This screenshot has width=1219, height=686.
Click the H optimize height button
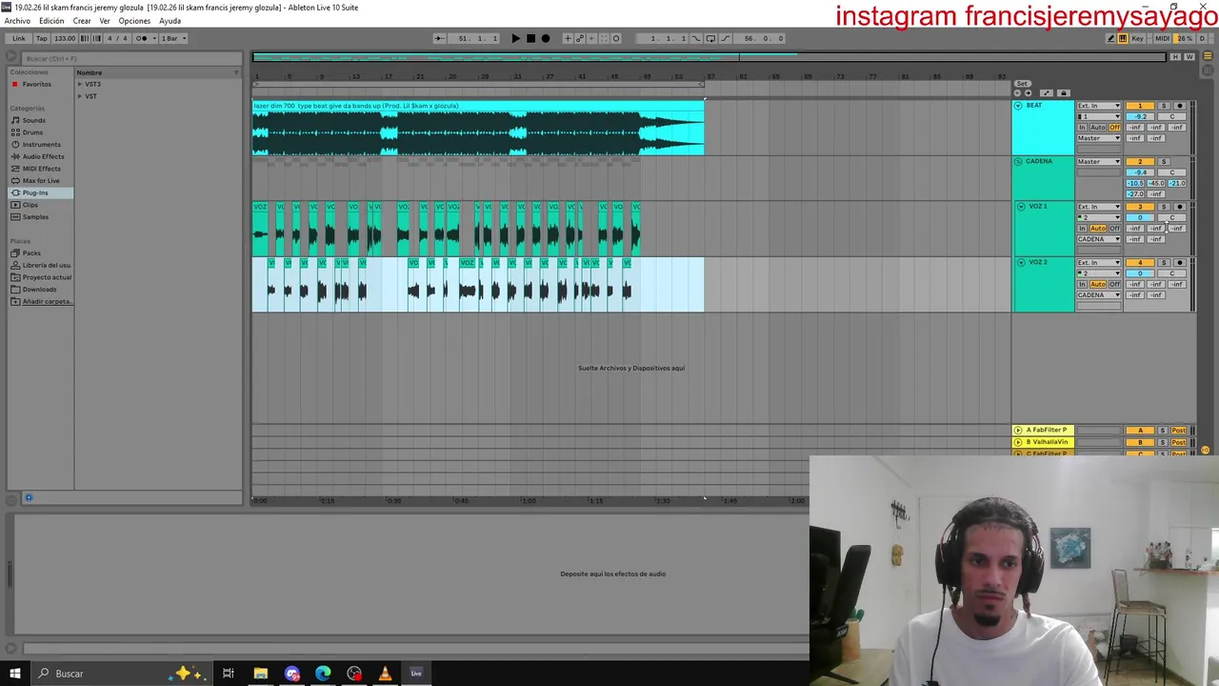[x=1175, y=56]
